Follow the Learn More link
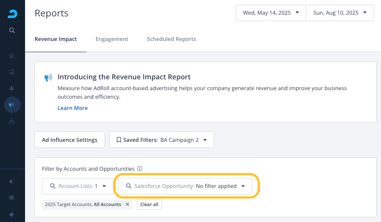 [x=73, y=108]
